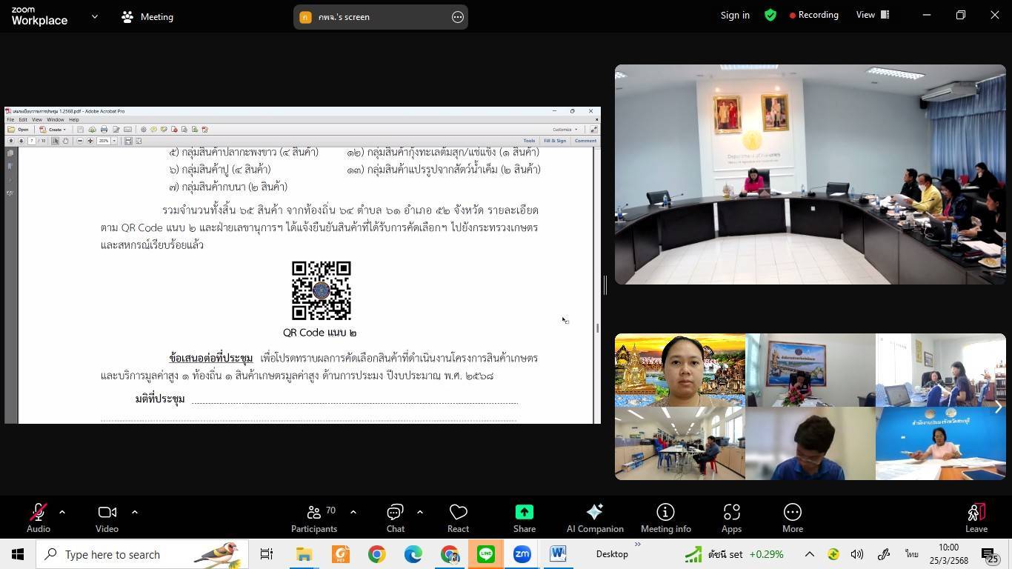Image resolution: width=1012 pixels, height=569 pixels.
Task: Open Windows Start menu
Action: coord(18,554)
